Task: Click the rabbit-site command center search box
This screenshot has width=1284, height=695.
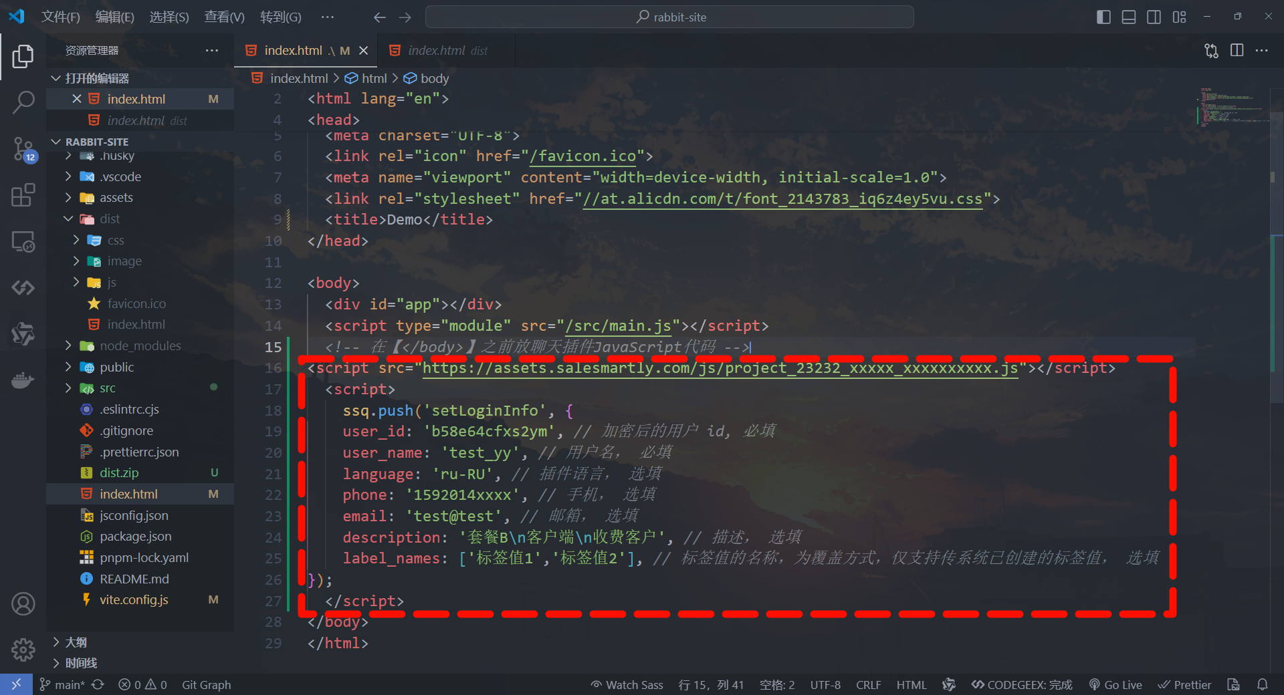Action: pyautogui.click(x=669, y=17)
